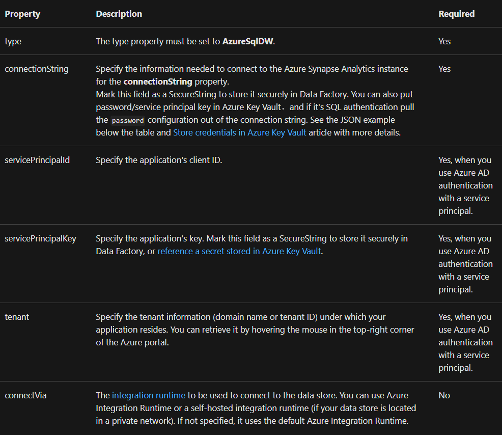Open the Store credentials in Azure Key Vault link
The width and height of the screenshot is (502, 435).
[x=239, y=132]
